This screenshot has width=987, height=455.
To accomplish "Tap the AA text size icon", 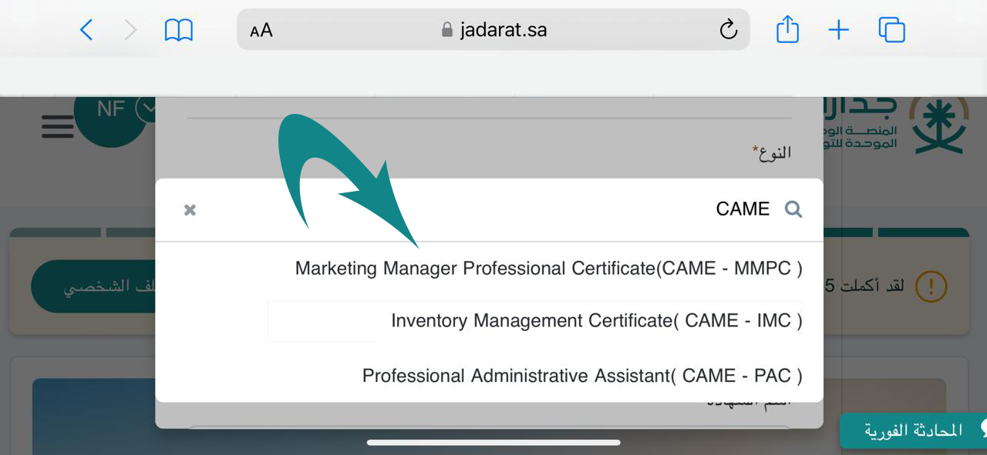I will point(260,29).
